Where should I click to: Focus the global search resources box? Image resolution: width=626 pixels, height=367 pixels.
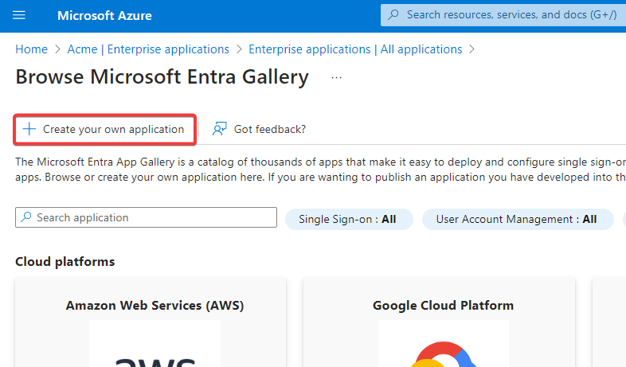[510, 15]
